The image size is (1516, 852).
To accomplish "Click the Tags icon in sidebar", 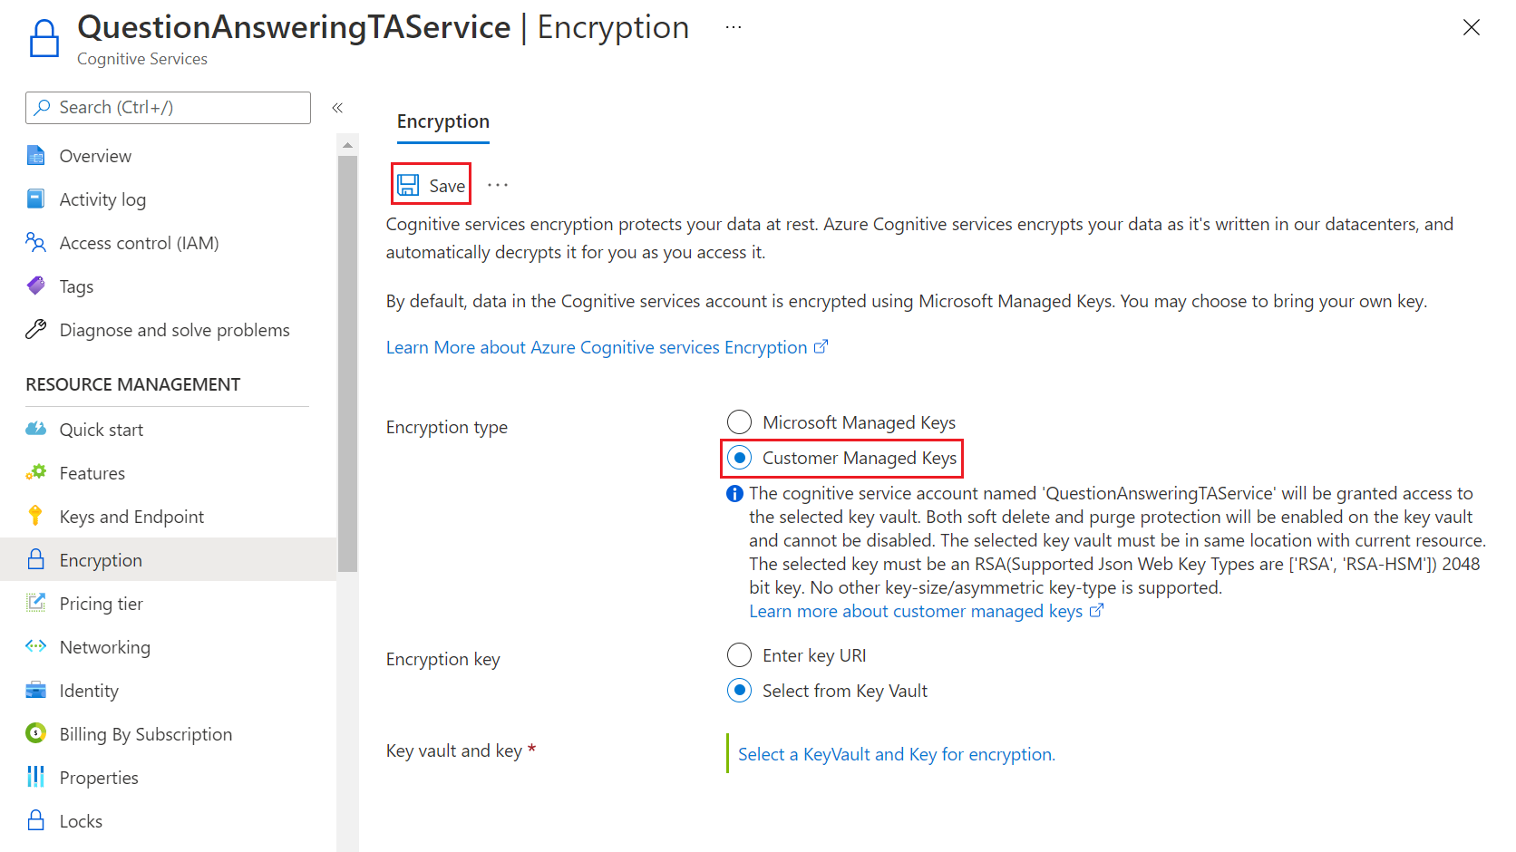I will (35, 286).
